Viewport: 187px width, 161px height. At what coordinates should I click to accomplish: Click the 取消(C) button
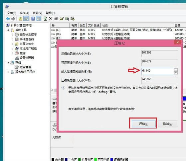tap(168, 124)
